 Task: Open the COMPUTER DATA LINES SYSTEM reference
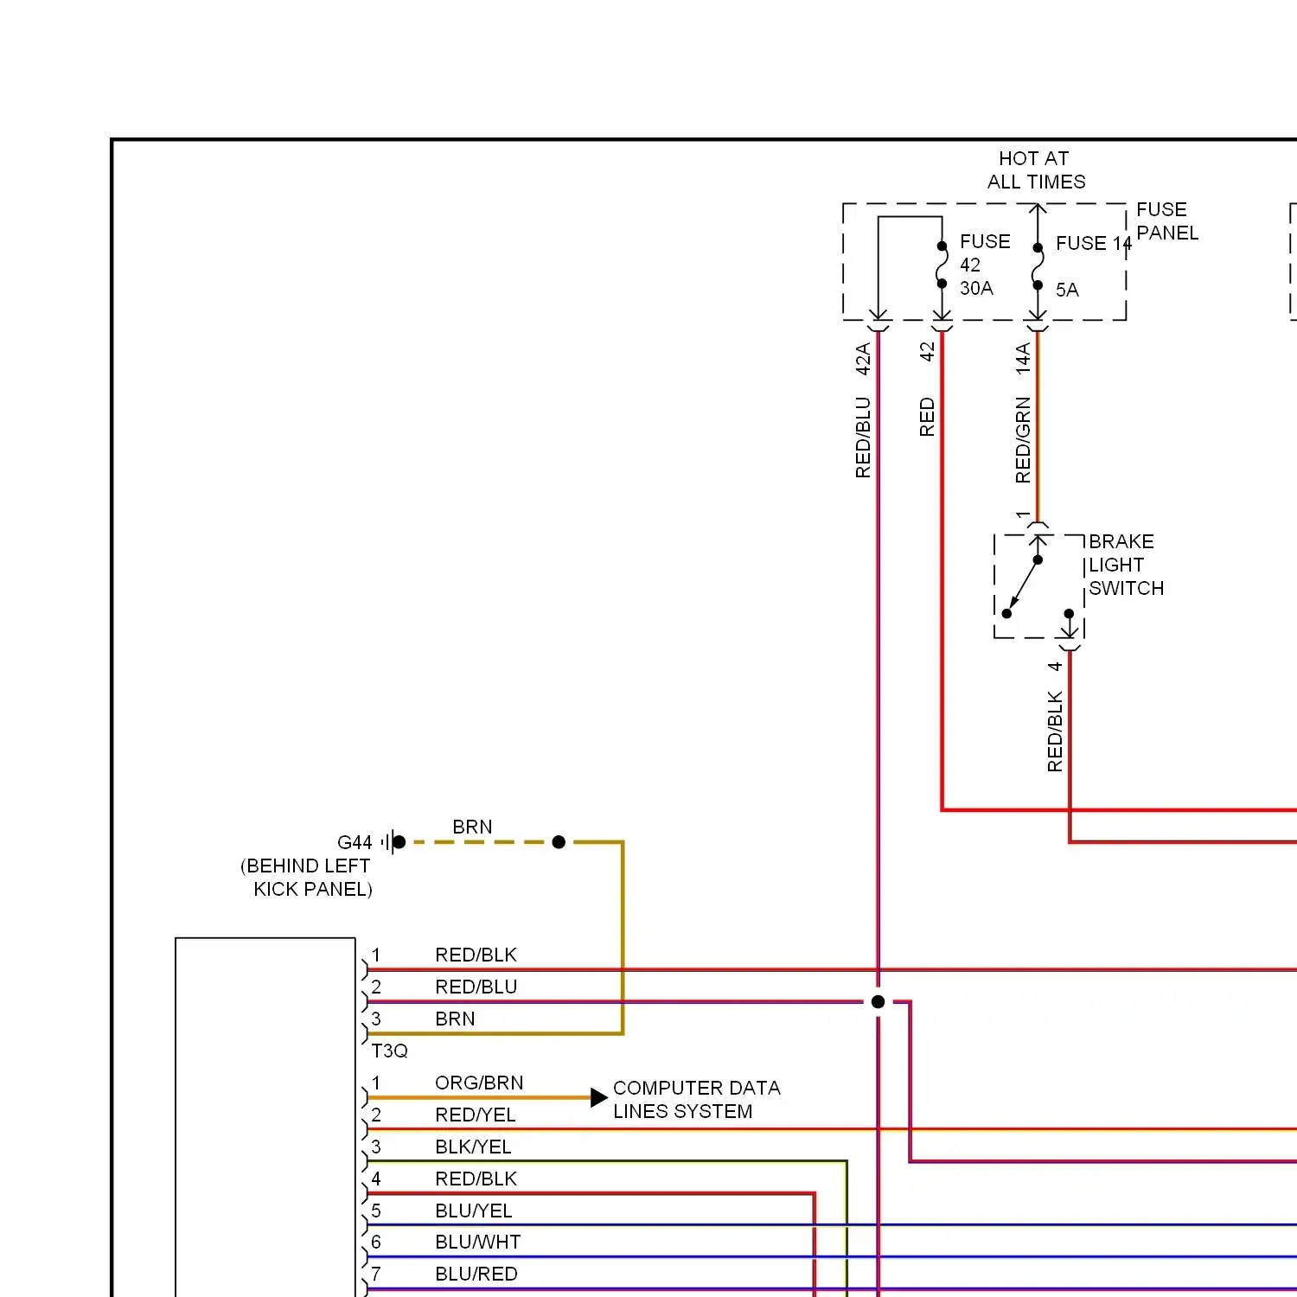697,1100
